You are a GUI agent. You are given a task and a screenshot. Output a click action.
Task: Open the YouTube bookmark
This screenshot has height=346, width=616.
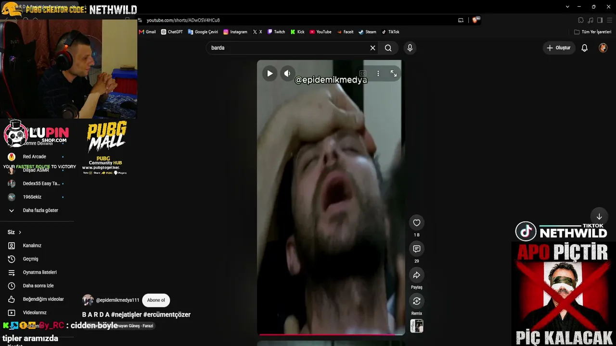321,32
